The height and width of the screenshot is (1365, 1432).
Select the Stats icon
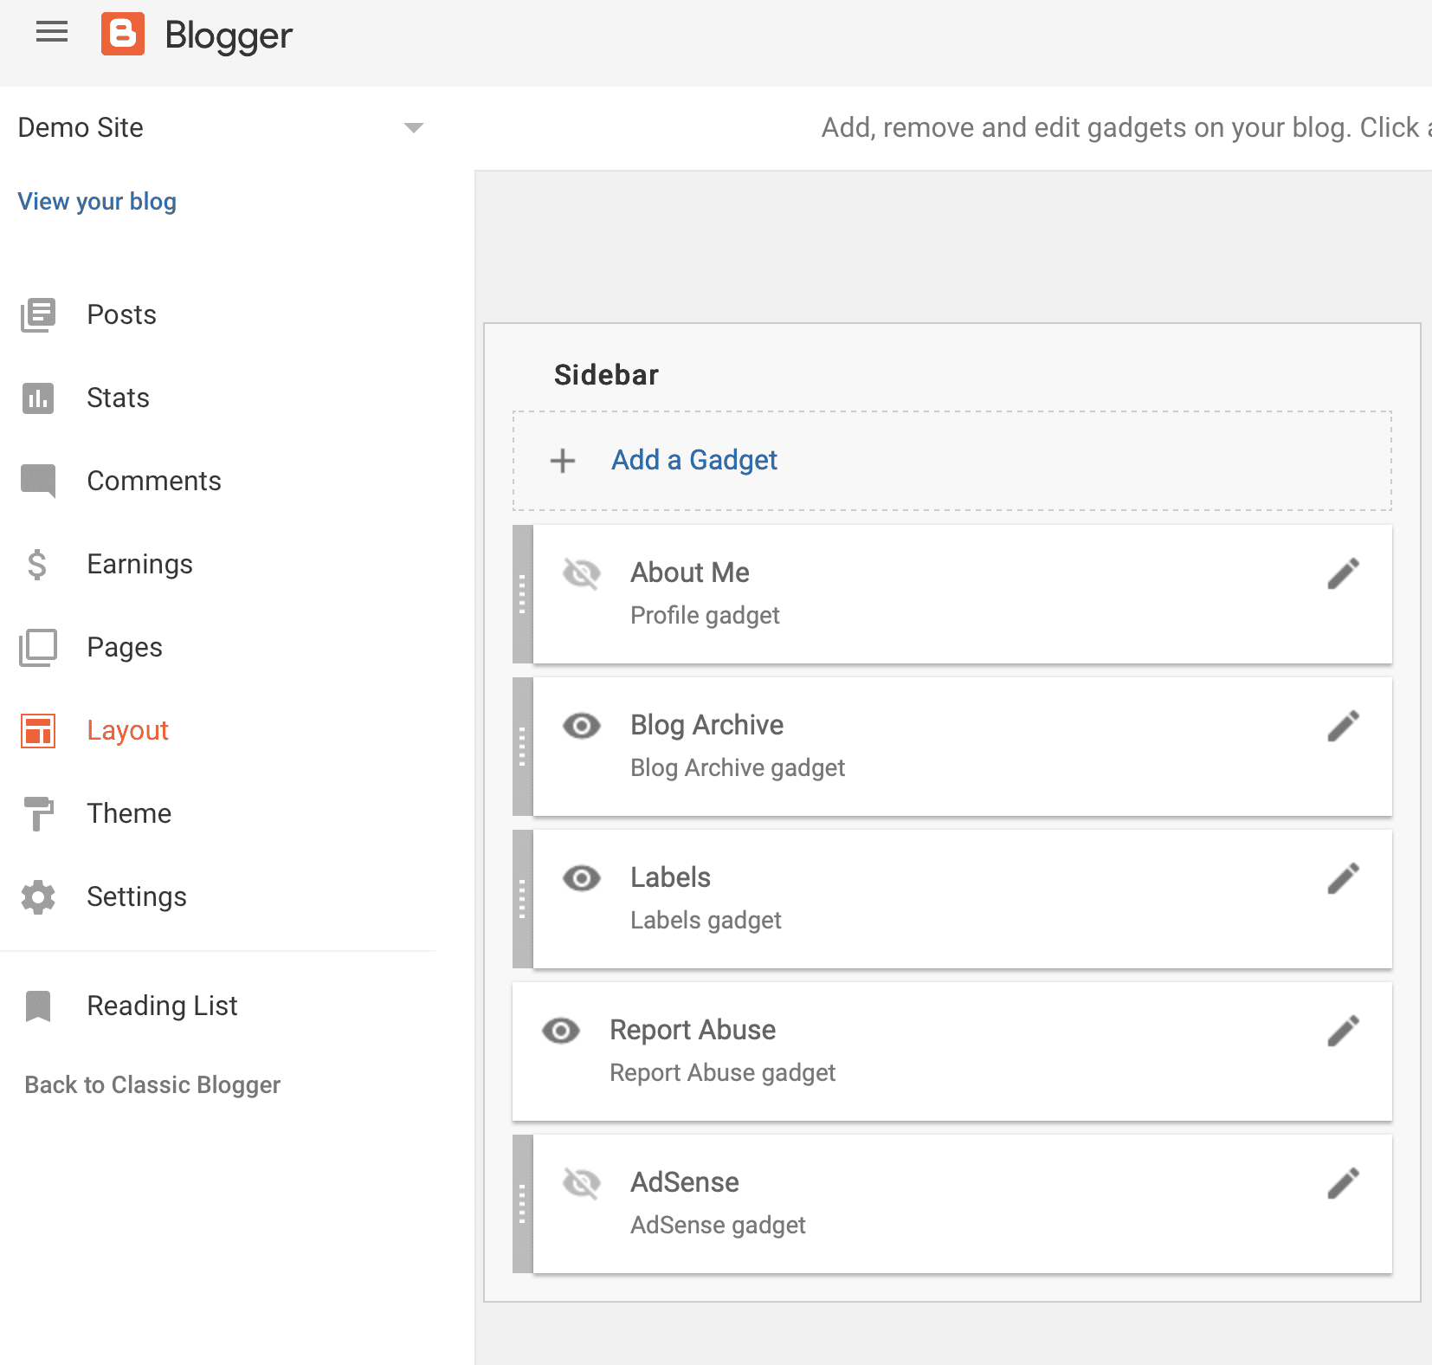(x=36, y=398)
